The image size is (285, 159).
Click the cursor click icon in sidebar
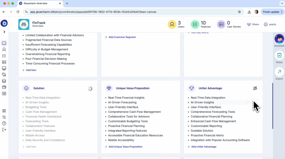4,75
